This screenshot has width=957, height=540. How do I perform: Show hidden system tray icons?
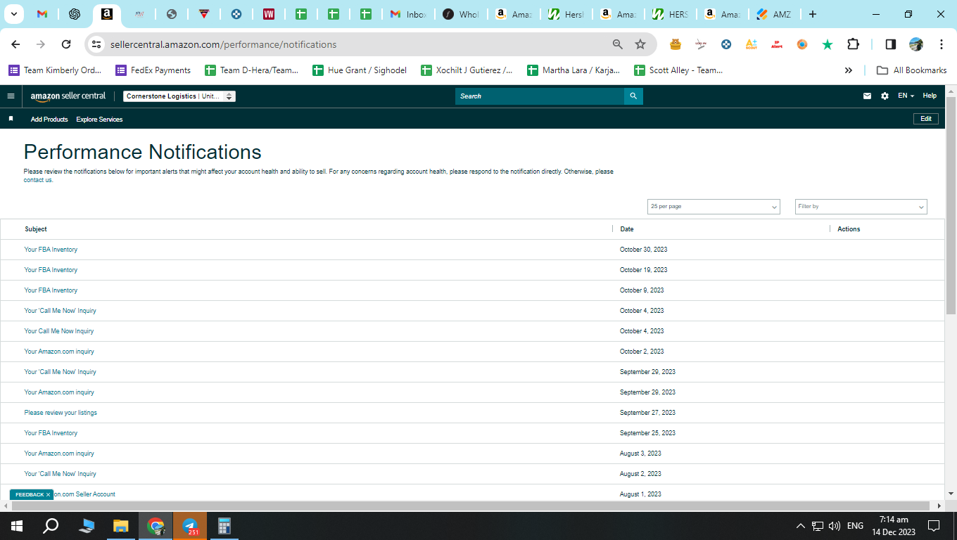(x=800, y=526)
